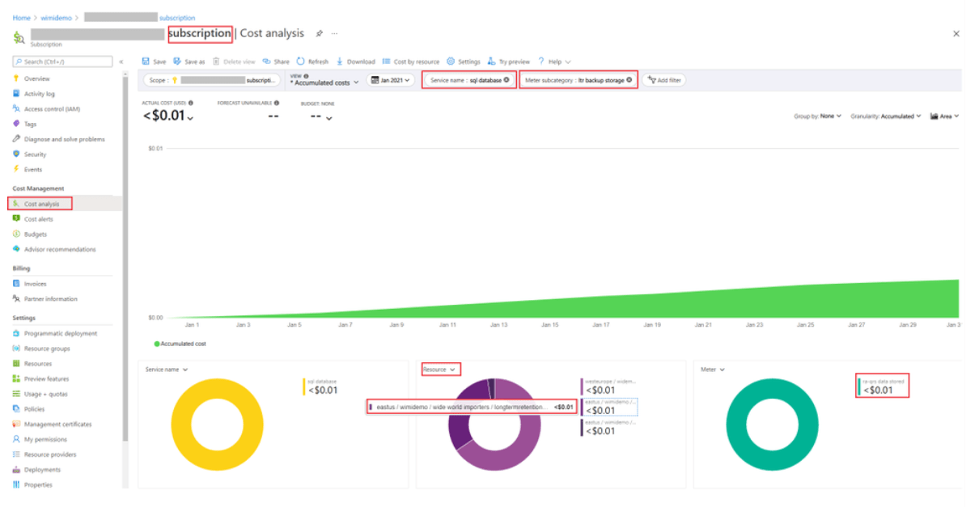This screenshot has width=979, height=507.
Task: Click the Download toolbar button
Action: (341, 61)
